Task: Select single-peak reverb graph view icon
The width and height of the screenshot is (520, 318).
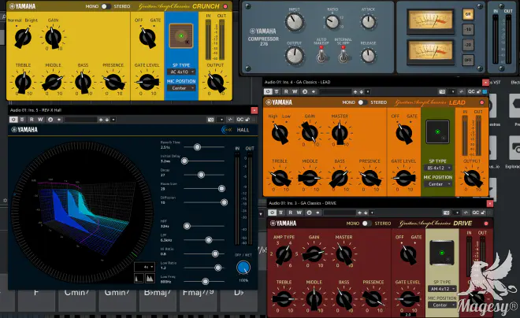Action: 139,279
